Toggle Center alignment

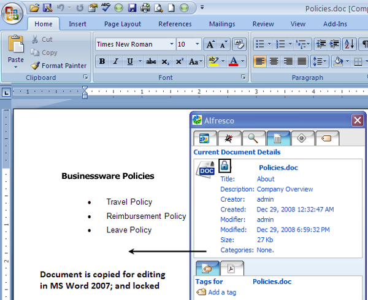[274, 61]
